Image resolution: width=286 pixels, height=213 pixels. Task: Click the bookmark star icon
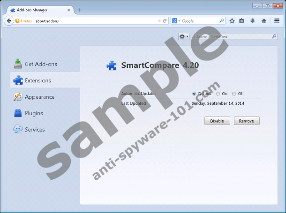click(x=232, y=21)
